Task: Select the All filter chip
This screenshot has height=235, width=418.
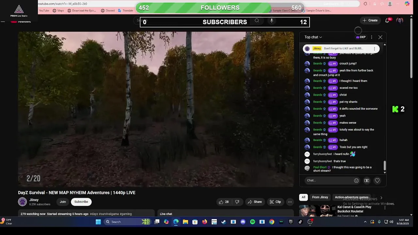Action: (x=303, y=197)
